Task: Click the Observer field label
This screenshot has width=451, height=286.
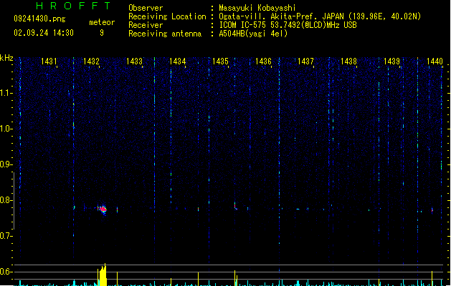Action: (x=146, y=8)
